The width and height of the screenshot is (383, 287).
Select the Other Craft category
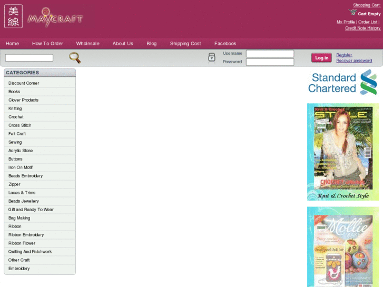[40, 260]
